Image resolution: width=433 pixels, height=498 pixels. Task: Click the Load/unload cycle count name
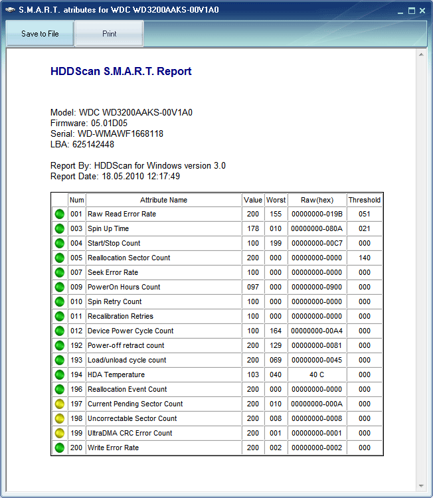coord(127,360)
